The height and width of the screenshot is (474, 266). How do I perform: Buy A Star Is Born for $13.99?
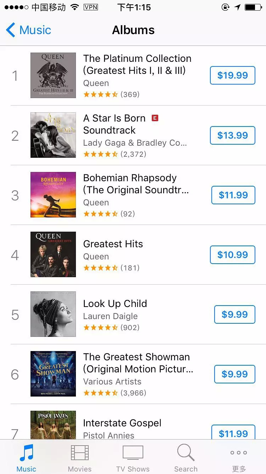[x=233, y=135]
